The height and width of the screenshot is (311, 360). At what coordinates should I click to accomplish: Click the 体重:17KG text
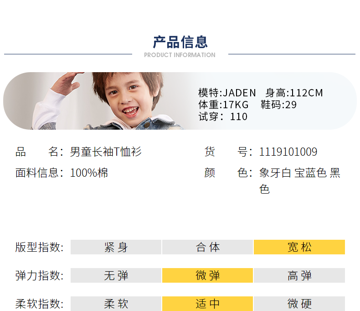point(223,105)
